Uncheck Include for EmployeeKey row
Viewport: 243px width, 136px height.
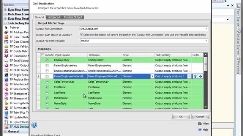(47, 60)
